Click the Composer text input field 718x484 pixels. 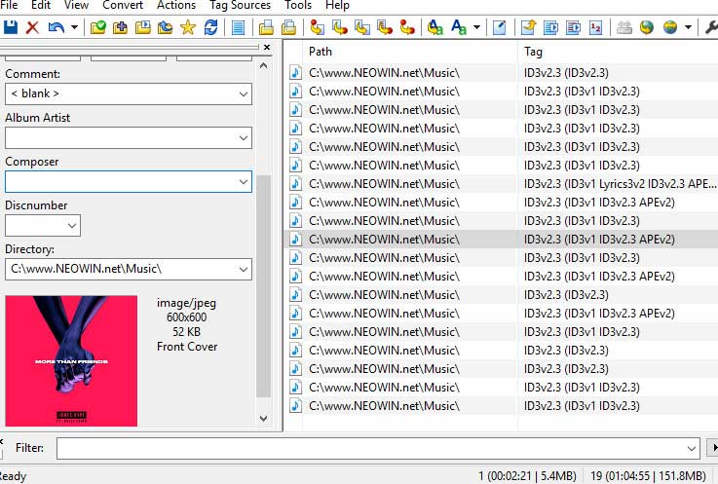pos(119,181)
